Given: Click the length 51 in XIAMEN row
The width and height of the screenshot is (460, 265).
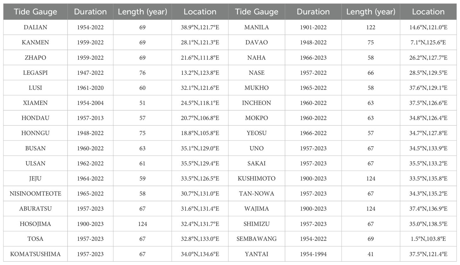Looking at the screenshot, I should (x=142, y=103).
